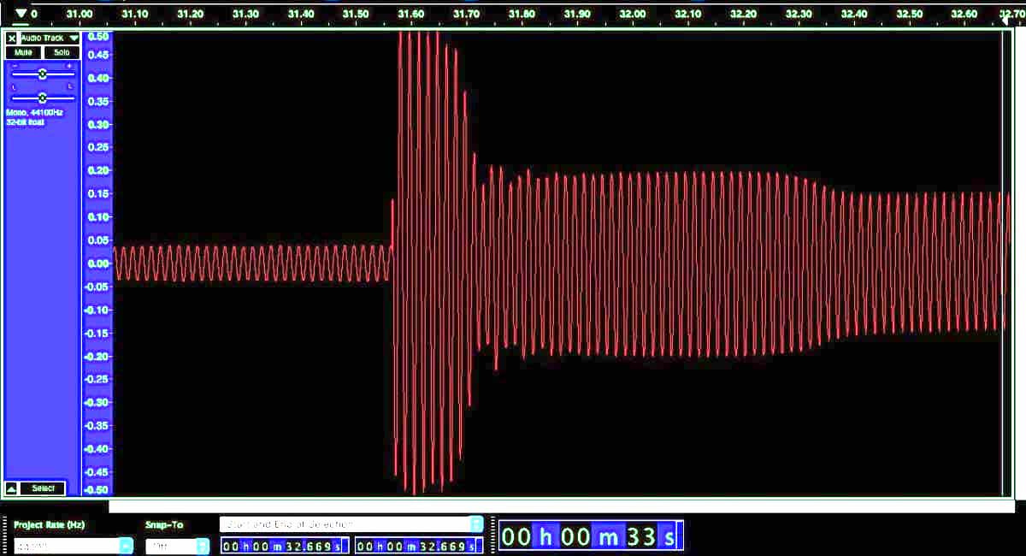
Task: Close the Audio Track with its X button
Action: pyautogui.click(x=12, y=38)
